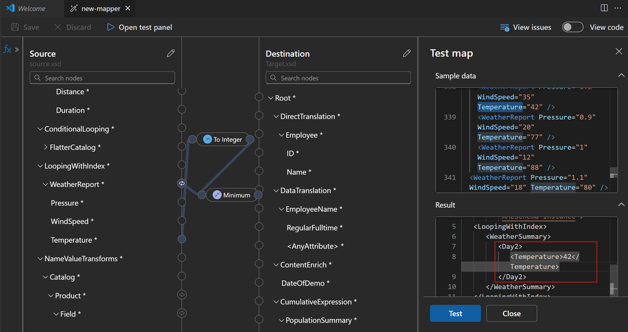Image resolution: width=628 pixels, height=332 pixels.
Task: Click the Minimum input connector dot
Action: 202,195
